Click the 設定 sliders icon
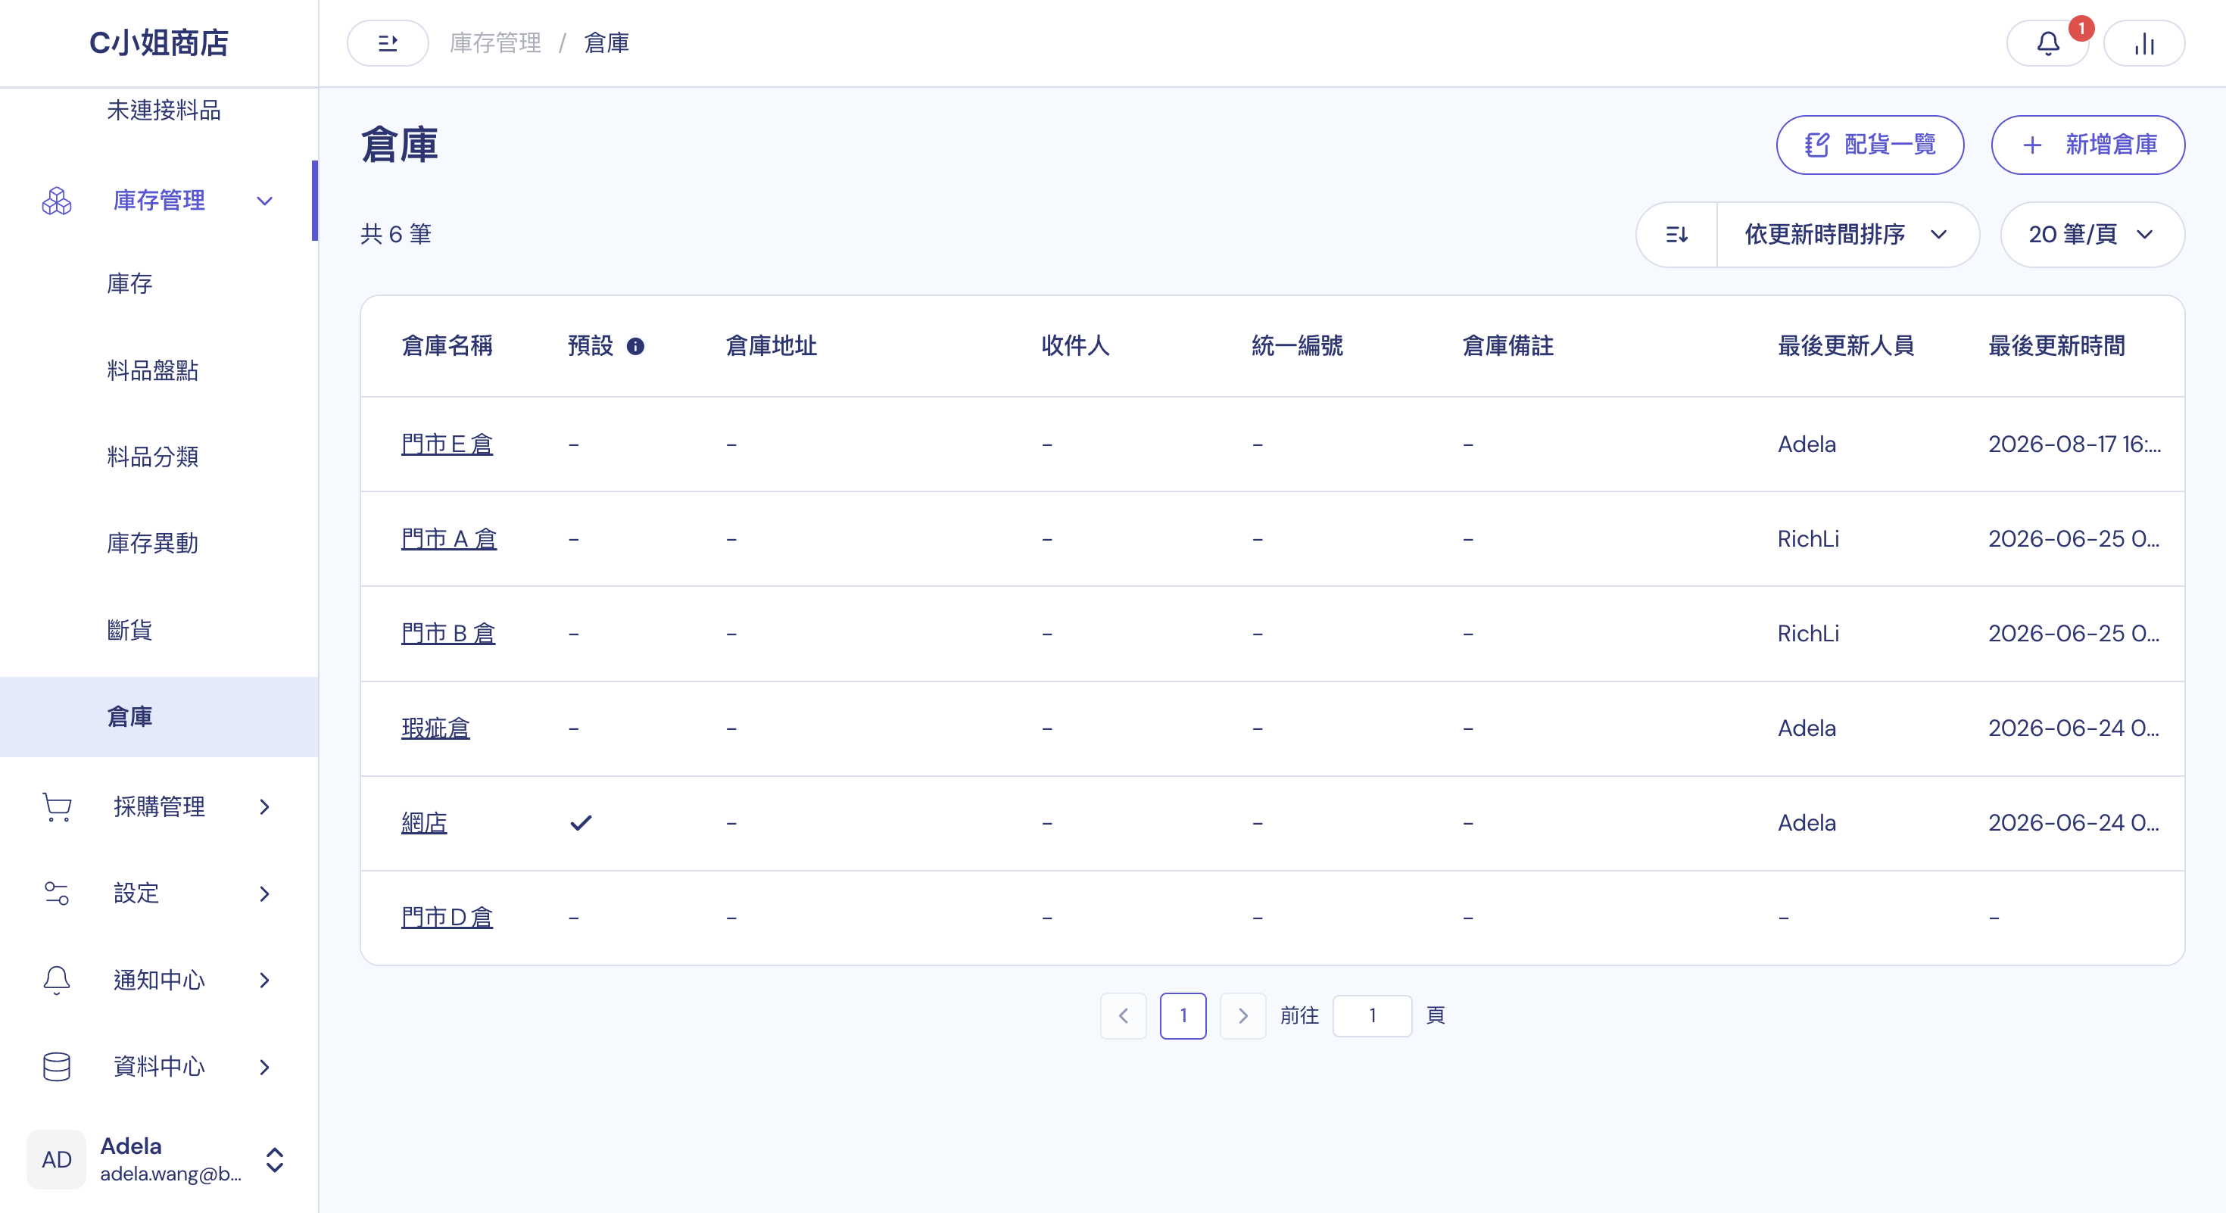 (57, 893)
